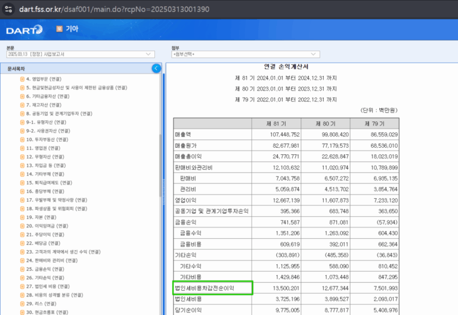This screenshot has width=458, height=315.
Task: Click the DART logo
Action: tap(24, 29)
